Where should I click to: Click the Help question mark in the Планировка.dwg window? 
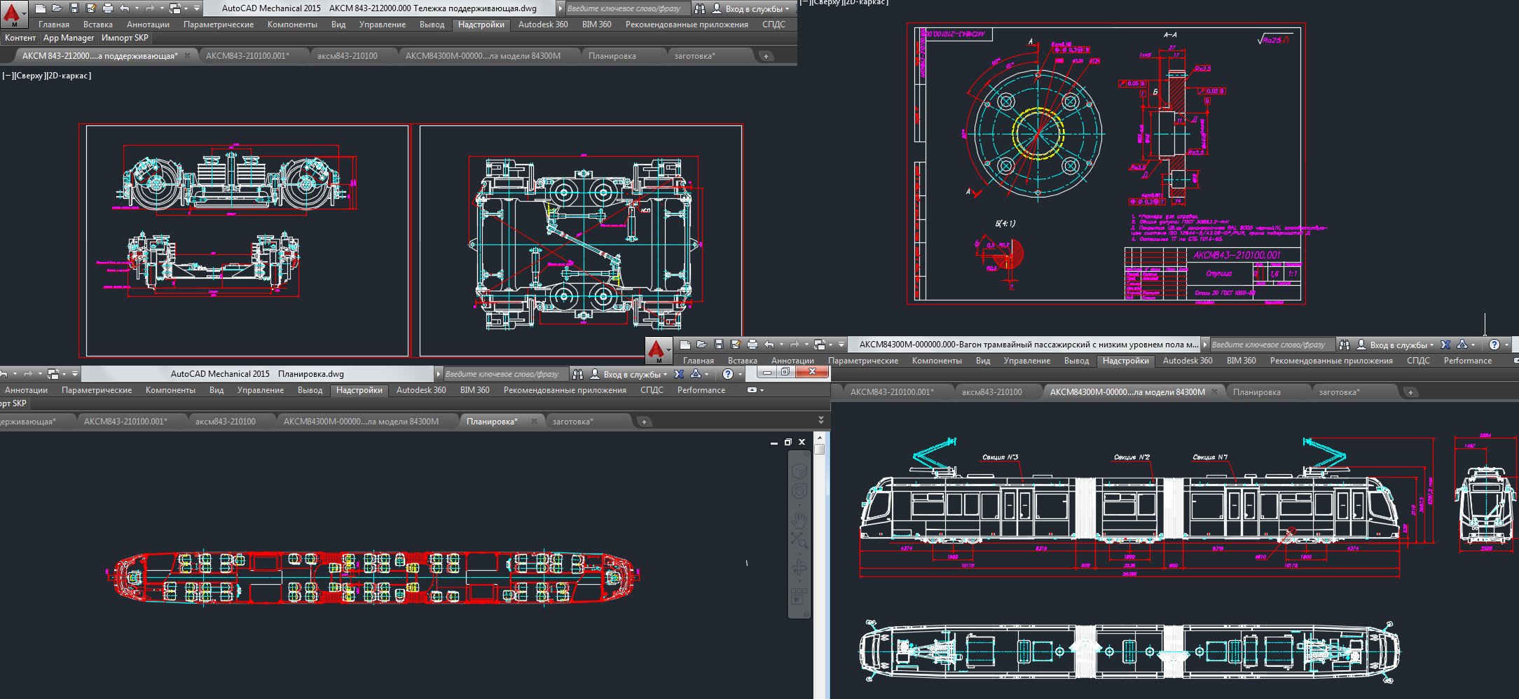[x=728, y=374]
